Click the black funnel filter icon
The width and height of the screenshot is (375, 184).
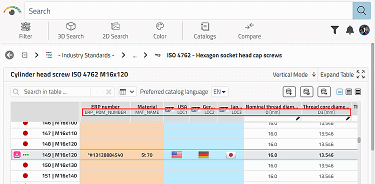[x=335, y=30]
